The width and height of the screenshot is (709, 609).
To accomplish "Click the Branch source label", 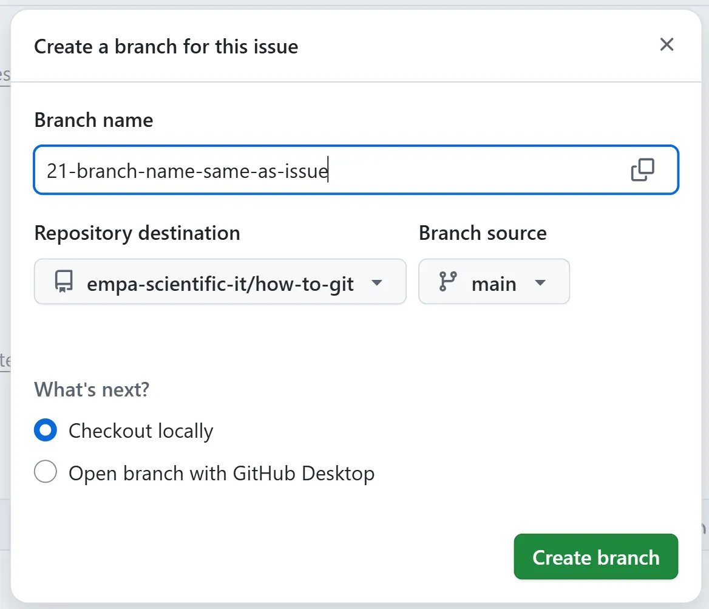I will tap(483, 233).
